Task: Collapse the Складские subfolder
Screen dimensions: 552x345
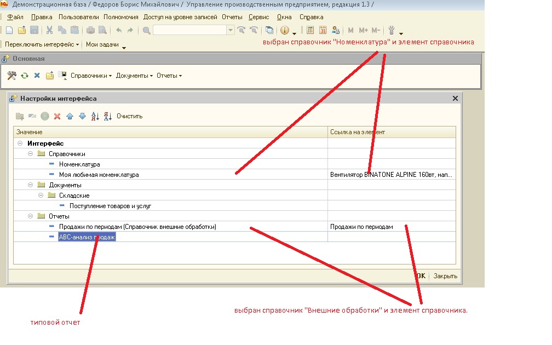Action: tap(42, 196)
